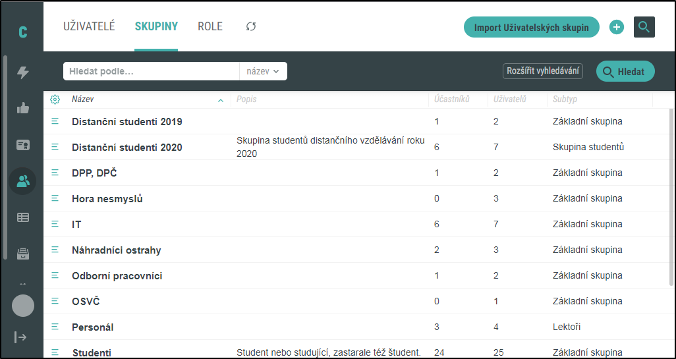Image resolution: width=676 pixels, height=359 pixels.
Task: Expand the název search field dropdown
Action: click(x=263, y=71)
